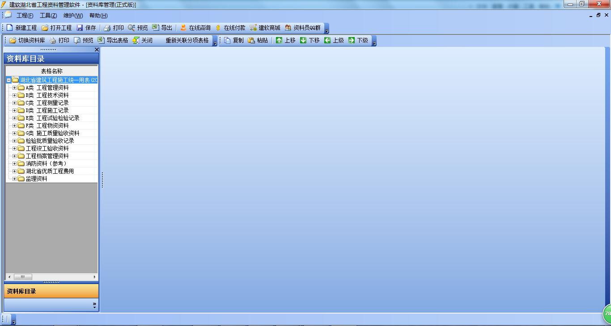The width and height of the screenshot is (611, 326).
Task: Open a project with 打开工程
Action: point(57,28)
